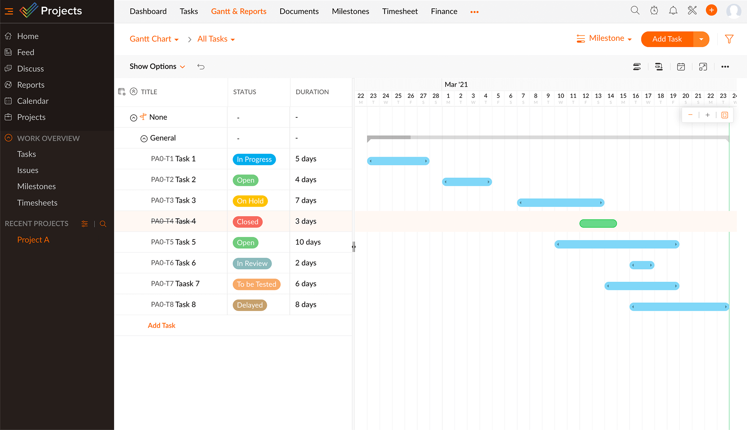
Task: Click the alarm/timer icon in the toolbar
Action: coord(655,11)
